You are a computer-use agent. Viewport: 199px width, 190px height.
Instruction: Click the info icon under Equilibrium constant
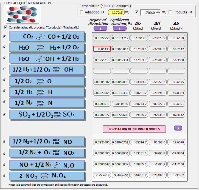(x=120, y=28)
